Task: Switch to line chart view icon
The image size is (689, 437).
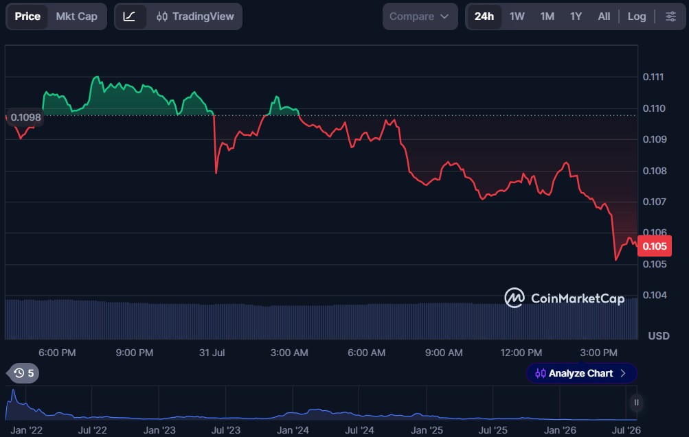Action: tap(129, 16)
